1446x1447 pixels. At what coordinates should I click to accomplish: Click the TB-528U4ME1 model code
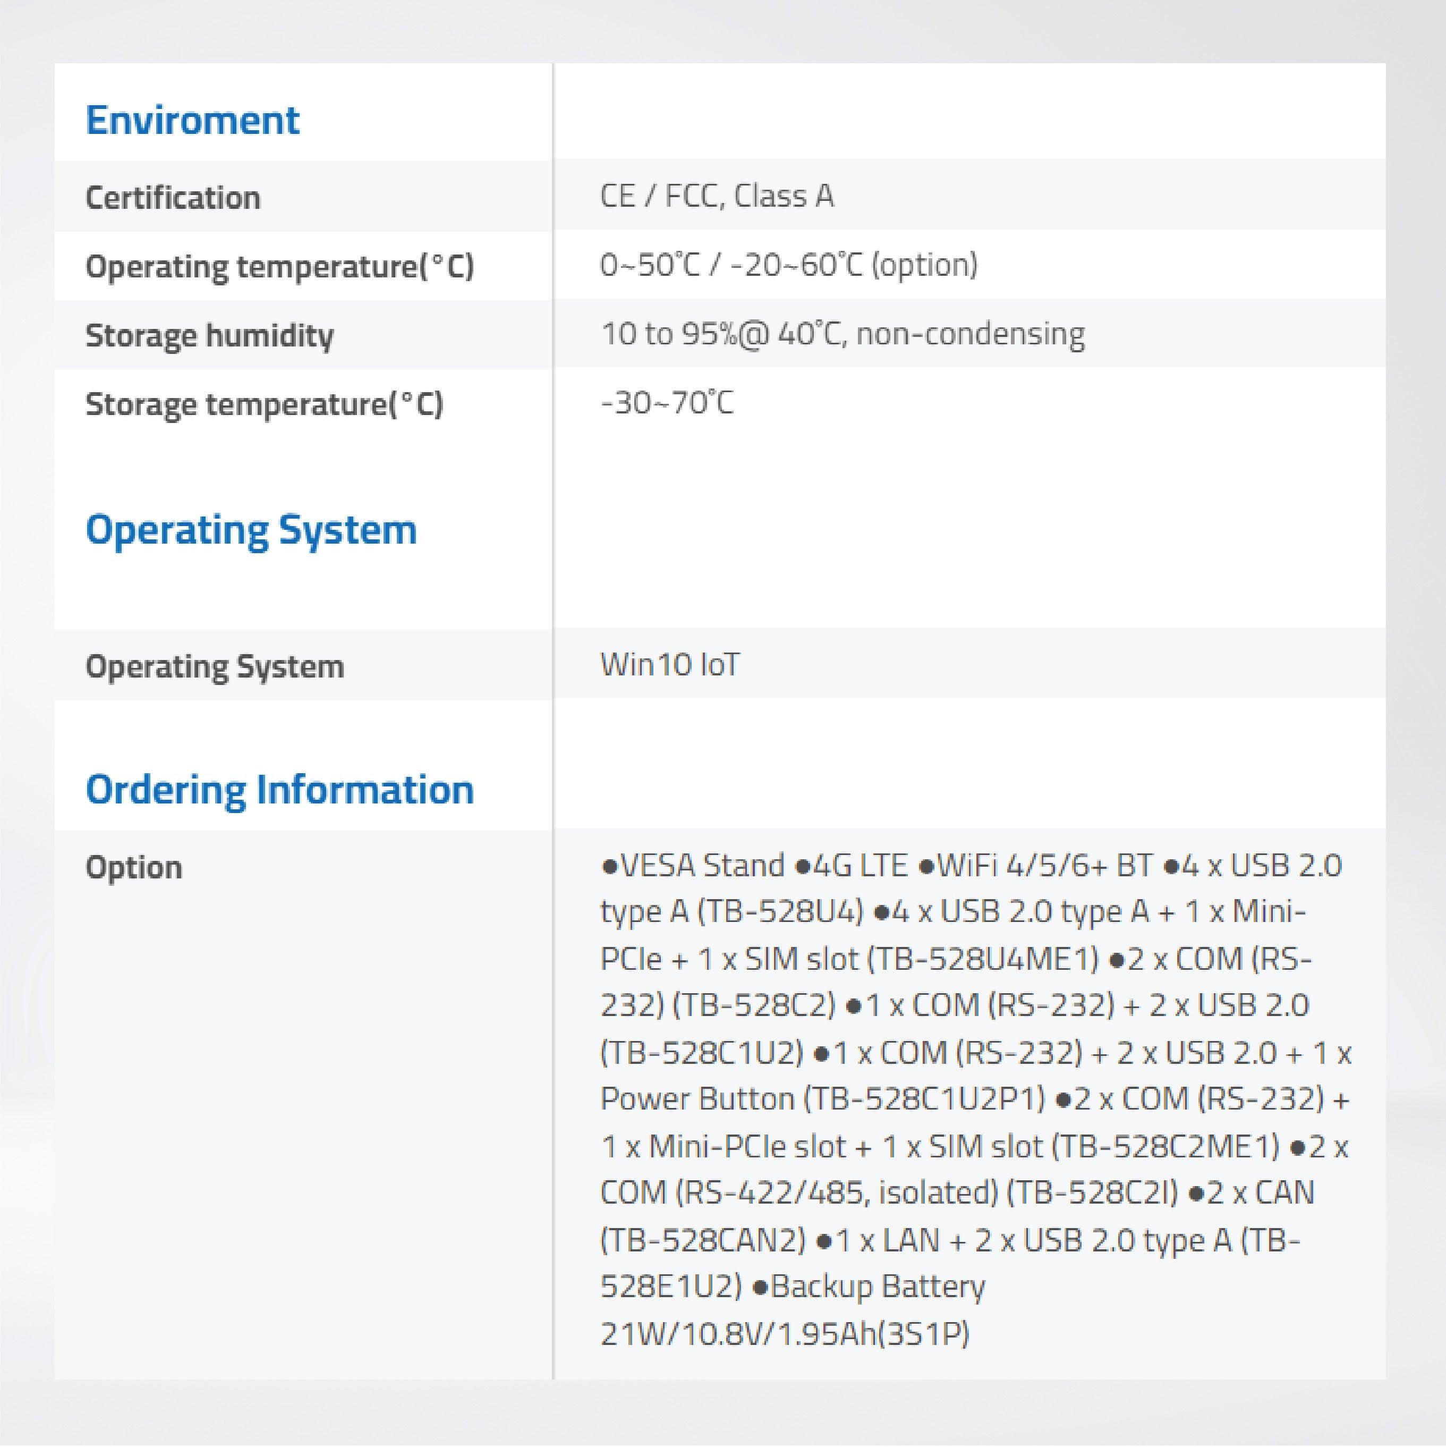click(x=983, y=959)
